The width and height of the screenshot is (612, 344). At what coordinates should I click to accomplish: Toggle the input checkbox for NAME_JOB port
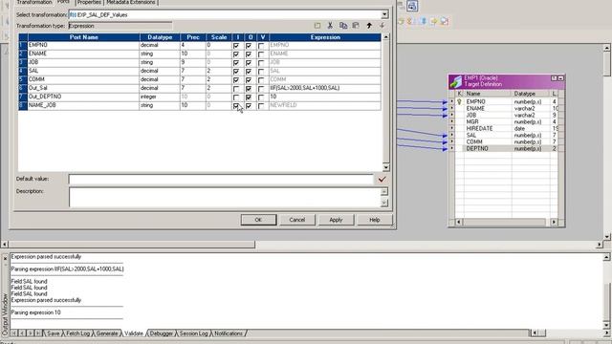[236, 106]
